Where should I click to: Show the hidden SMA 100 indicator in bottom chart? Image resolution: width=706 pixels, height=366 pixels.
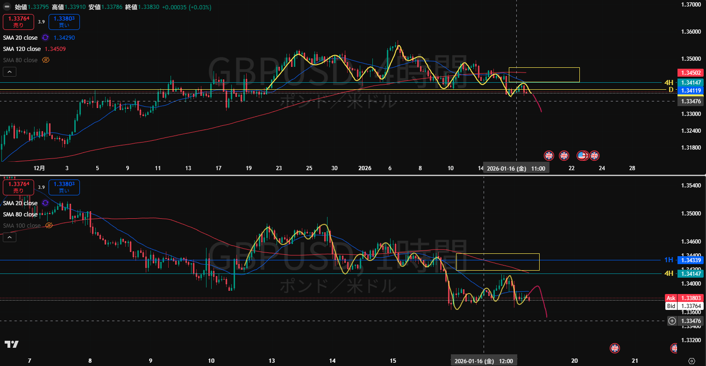tap(49, 225)
